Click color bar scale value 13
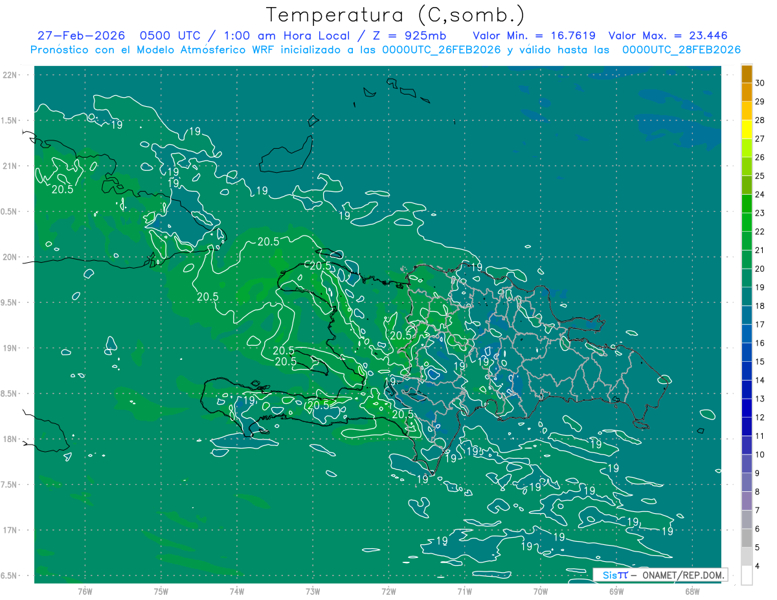Viewport: 777px width, 600px height. (760, 399)
